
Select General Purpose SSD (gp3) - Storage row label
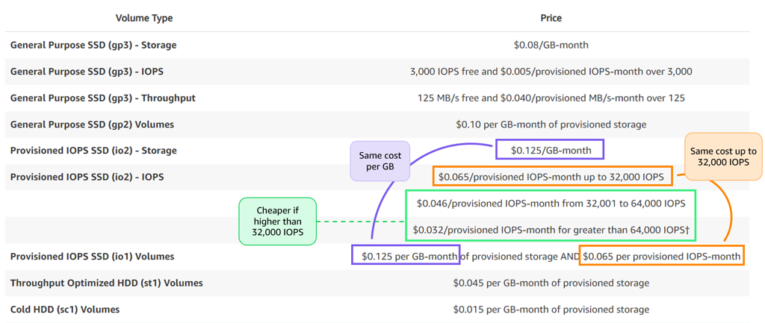pyautogui.click(x=93, y=46)
